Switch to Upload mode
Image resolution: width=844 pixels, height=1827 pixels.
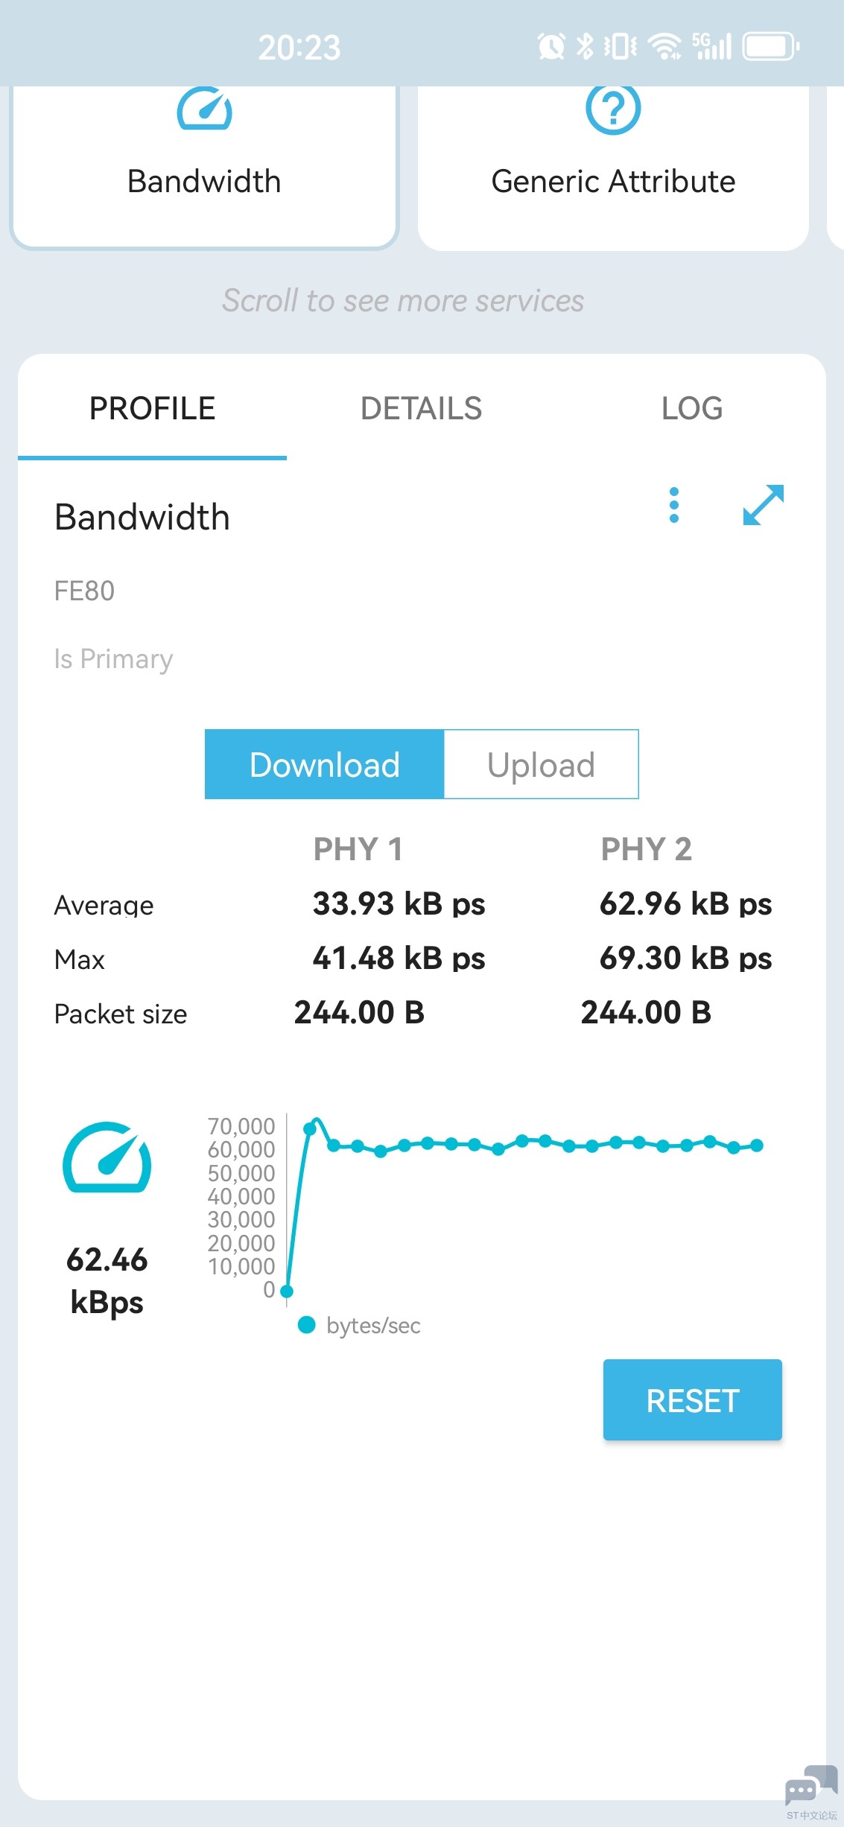click(541, 764)
